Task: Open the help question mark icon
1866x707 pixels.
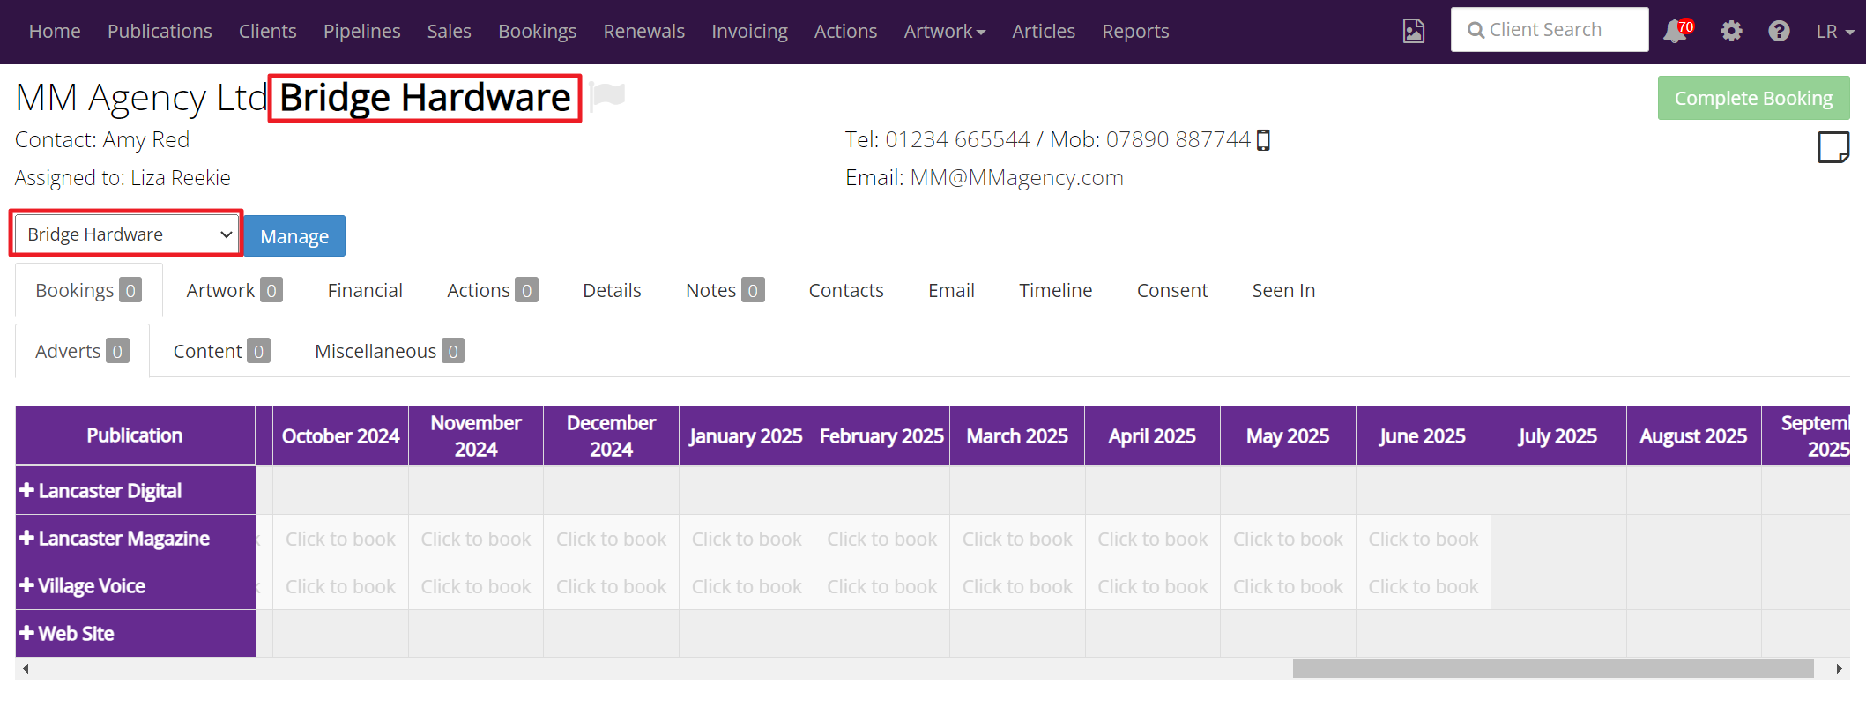Action: click(1779, 31)
